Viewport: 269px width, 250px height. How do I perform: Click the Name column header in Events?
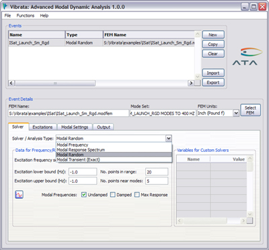pos(36,35)
